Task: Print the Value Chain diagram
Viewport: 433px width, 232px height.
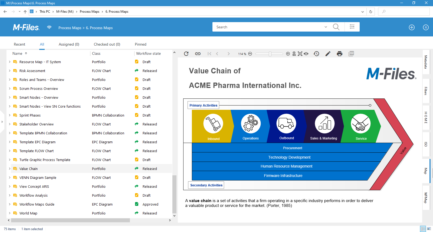Action: point(339,54)
